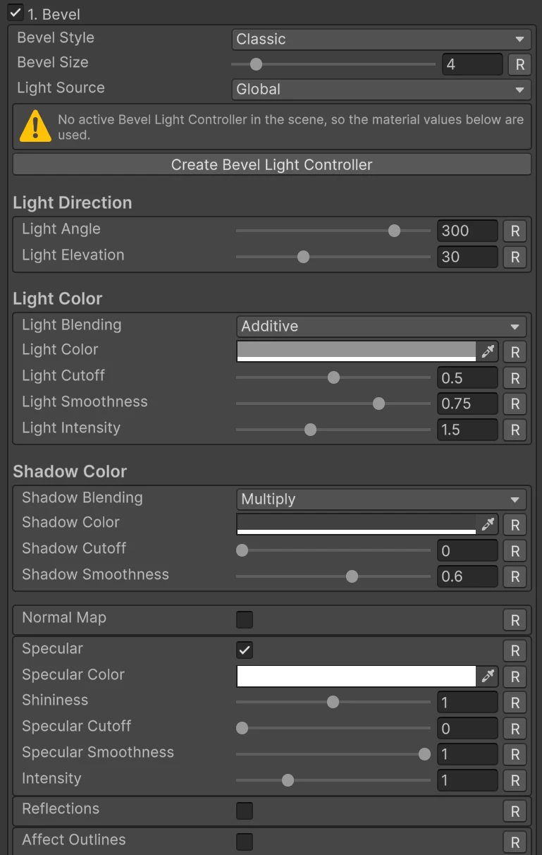This screenshot has height=855, width=542.
Task: Click the Shadow Smoothness value field
Action: pyautogui.click(x=467, y=577)
